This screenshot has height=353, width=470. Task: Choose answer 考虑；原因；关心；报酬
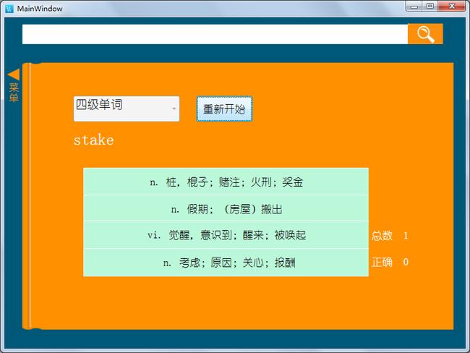point(226,263)
